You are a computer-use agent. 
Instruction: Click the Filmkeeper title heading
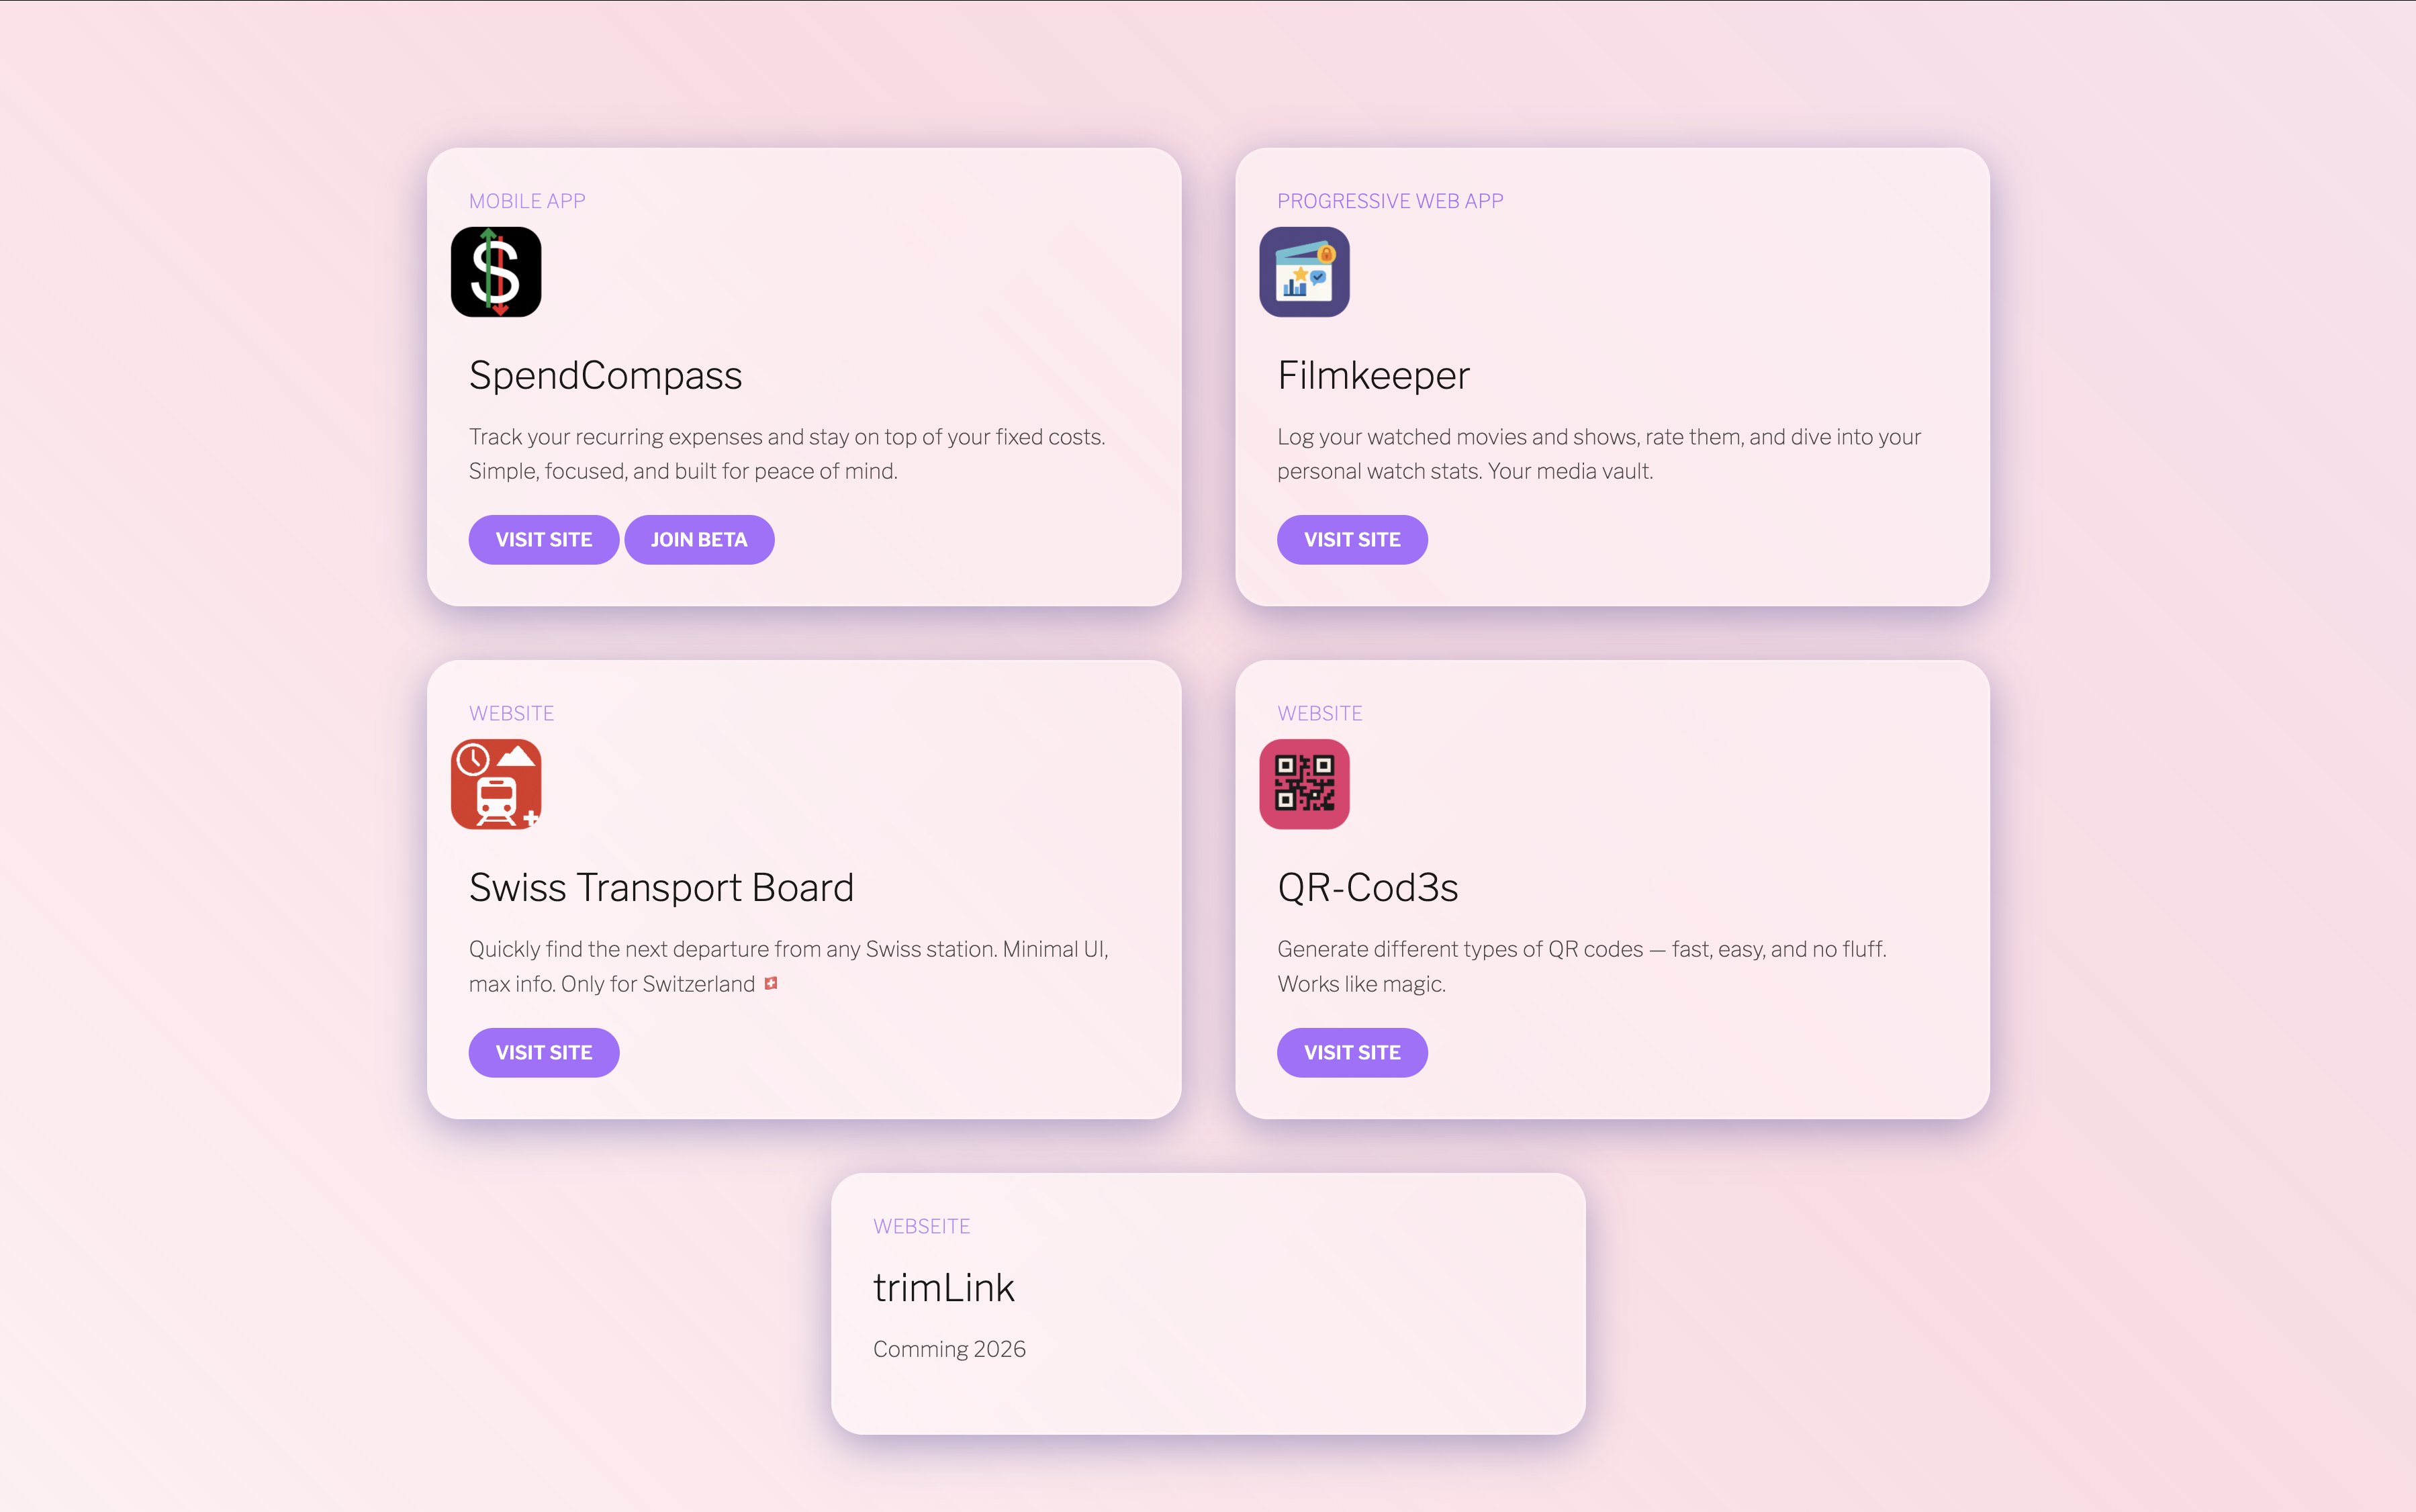(x=1373, y=376)
